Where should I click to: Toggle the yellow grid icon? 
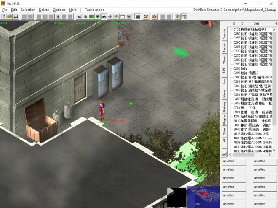[x=117, y=17]
